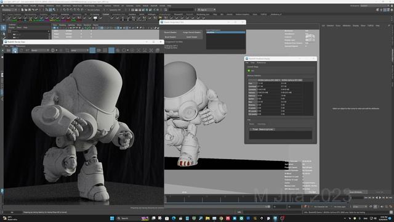The height and width of the screenshot is (222, 394).
Task: Open the Renderer menu of the viewport panel
Action: coord(87,25)
